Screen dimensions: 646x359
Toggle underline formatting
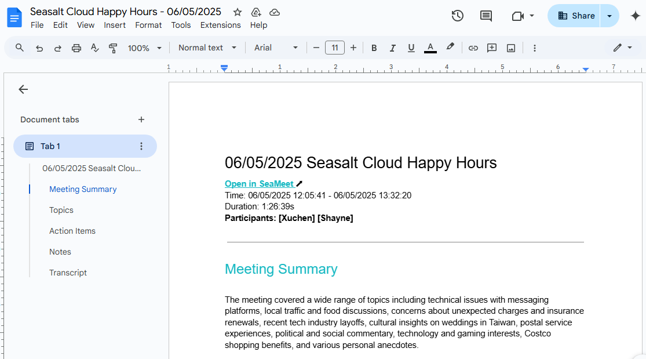click(x=411, y=48)
